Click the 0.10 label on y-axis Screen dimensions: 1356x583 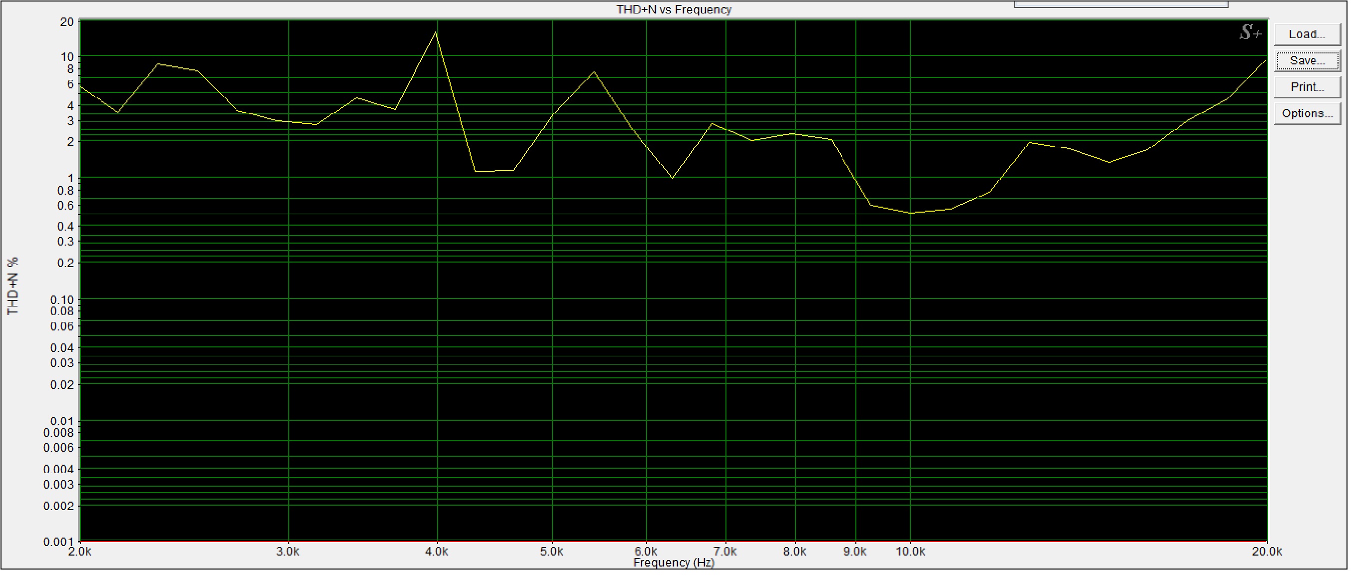(61, 299)
